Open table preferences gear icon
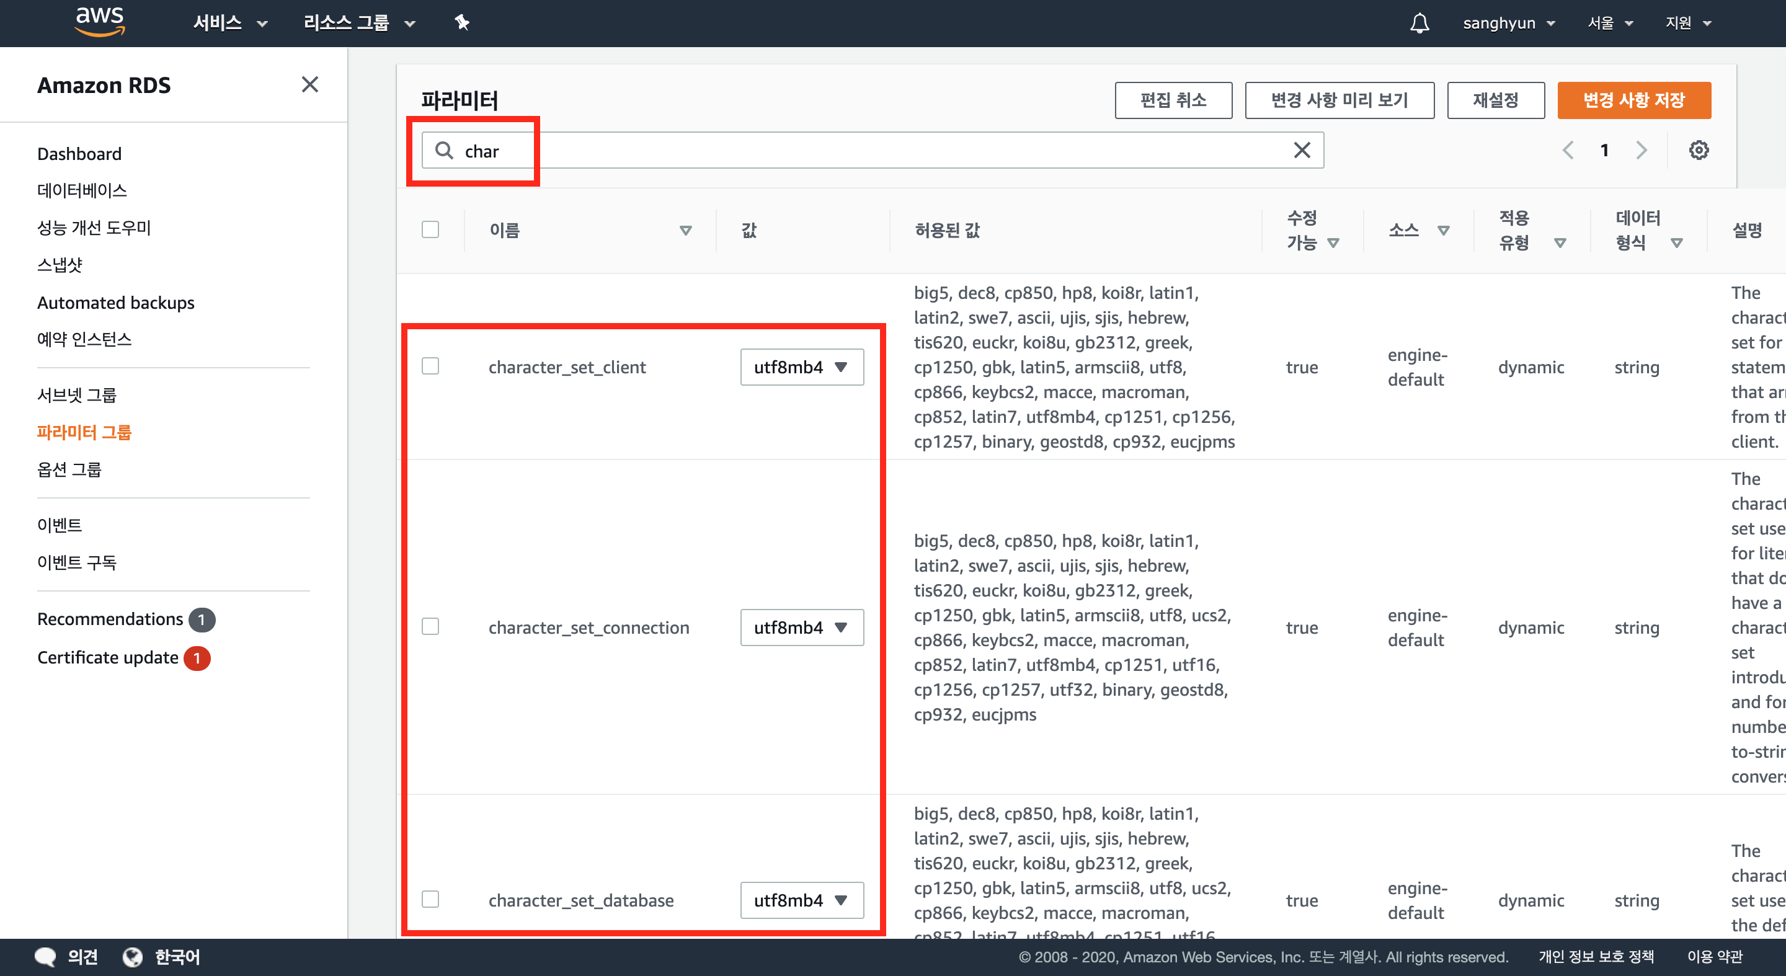 1698,151
